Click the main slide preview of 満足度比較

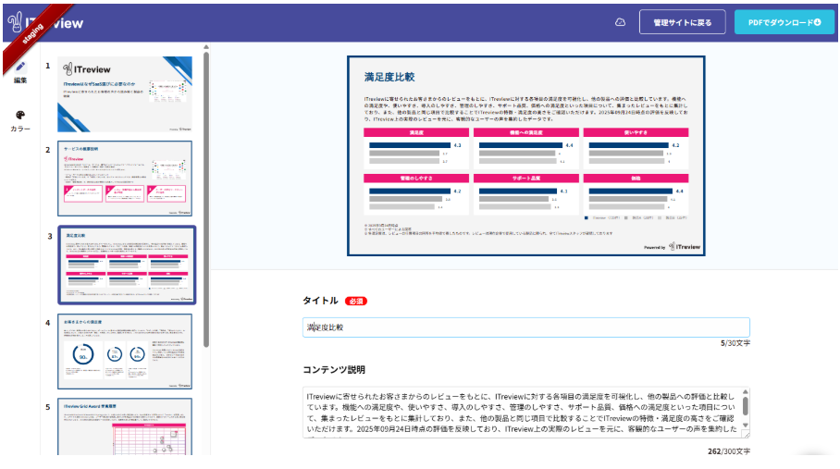(x=526, y=155)
